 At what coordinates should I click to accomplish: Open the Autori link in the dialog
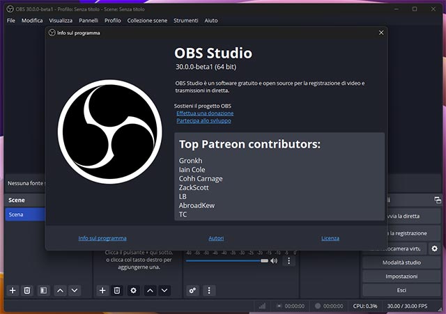click(216, 238)
